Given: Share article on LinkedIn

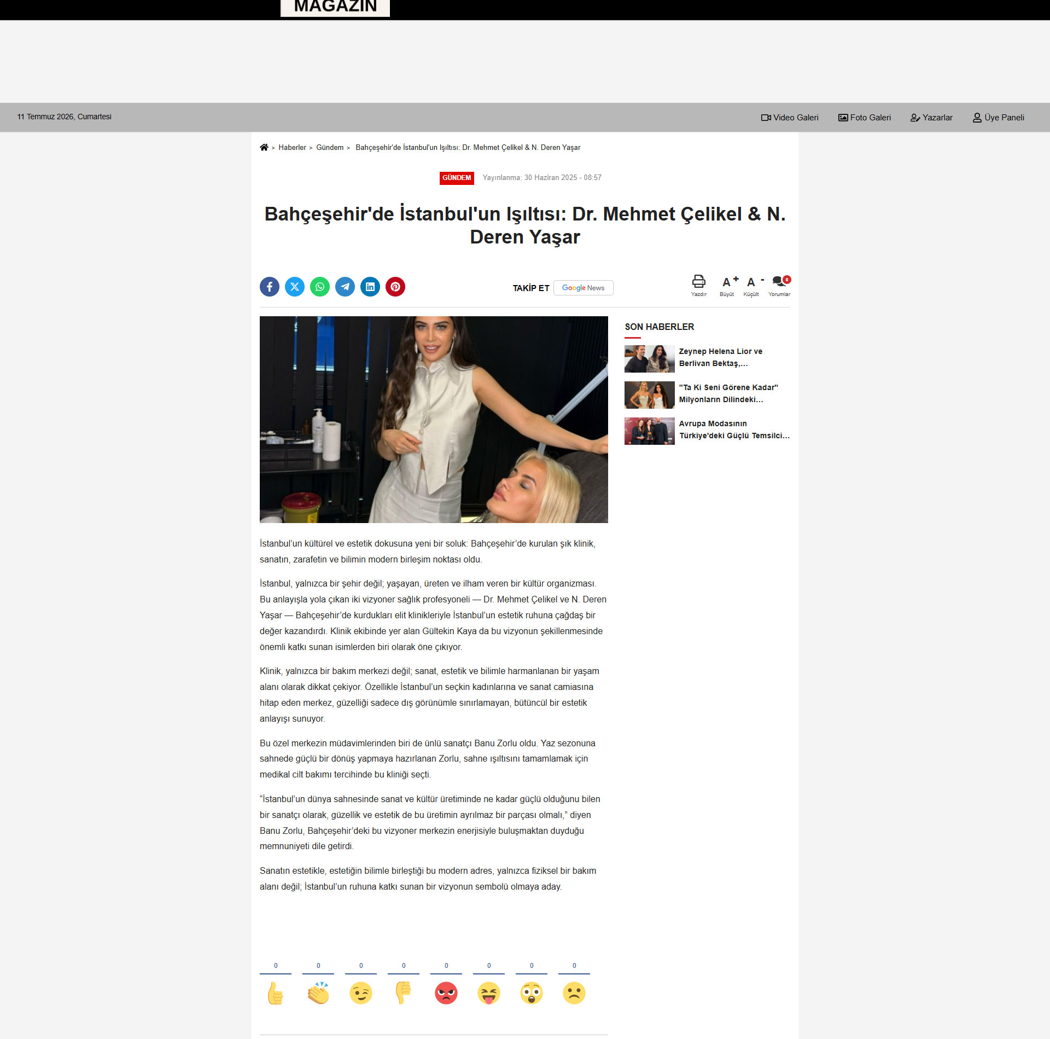Looking at the screenshot, I should (x=370, y=287).
